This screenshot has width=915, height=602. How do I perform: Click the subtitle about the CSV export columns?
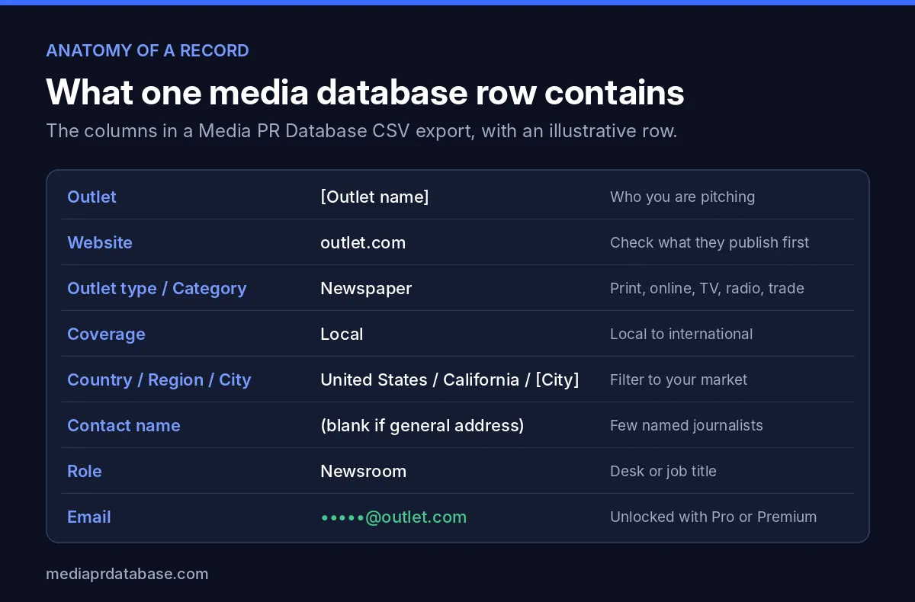click(x=361, y=131)
